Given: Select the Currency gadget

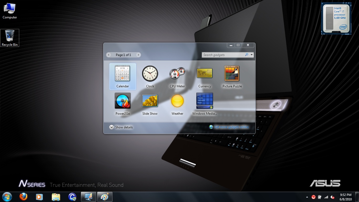Looking at the screenshot, I should click(205, 77).
